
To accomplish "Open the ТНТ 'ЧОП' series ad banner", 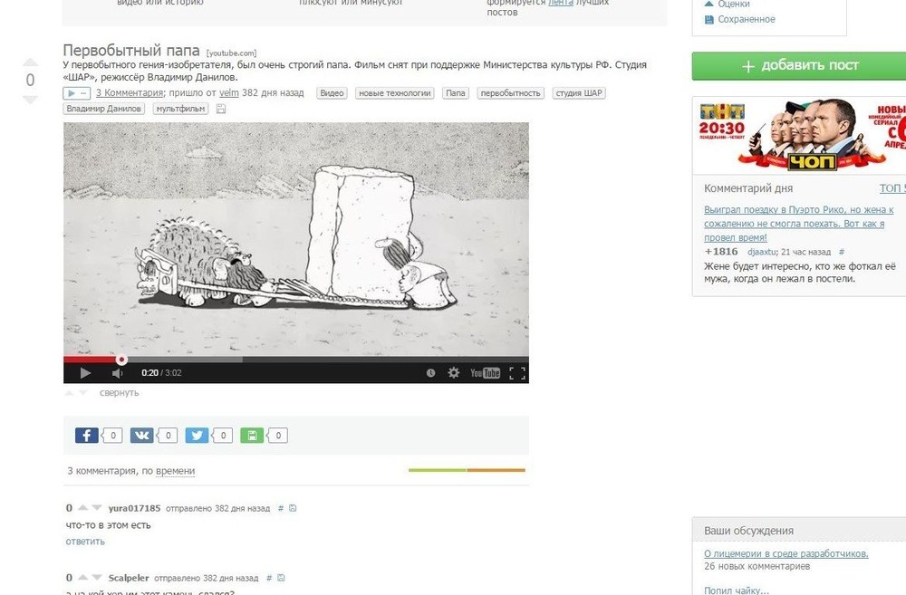I will [799, 136].
